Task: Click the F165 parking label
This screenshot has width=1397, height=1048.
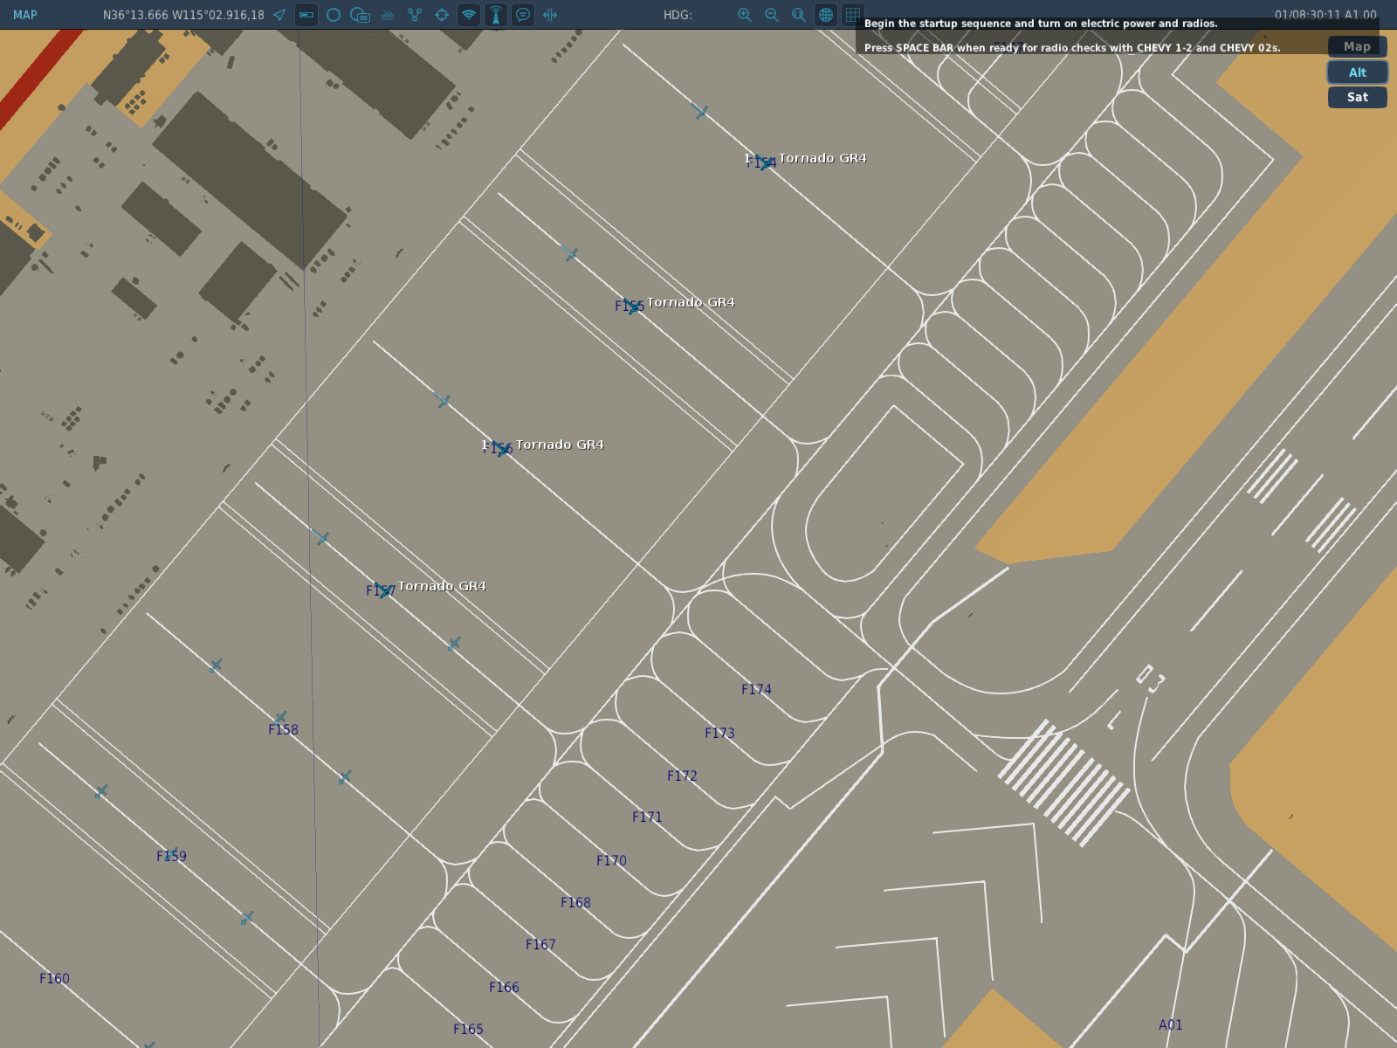Action: (x=468, y=1030)
